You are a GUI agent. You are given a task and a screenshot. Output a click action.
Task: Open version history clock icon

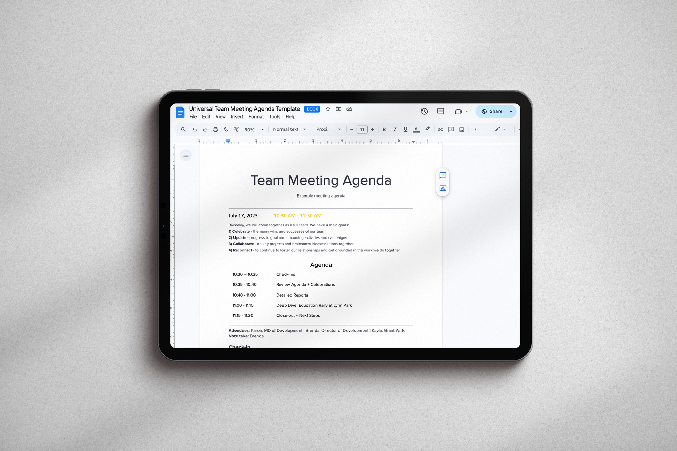point(424,111)
